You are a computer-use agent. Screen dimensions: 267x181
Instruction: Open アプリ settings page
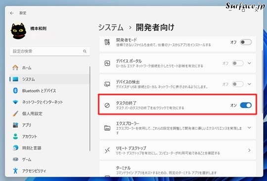click(49, 125)
